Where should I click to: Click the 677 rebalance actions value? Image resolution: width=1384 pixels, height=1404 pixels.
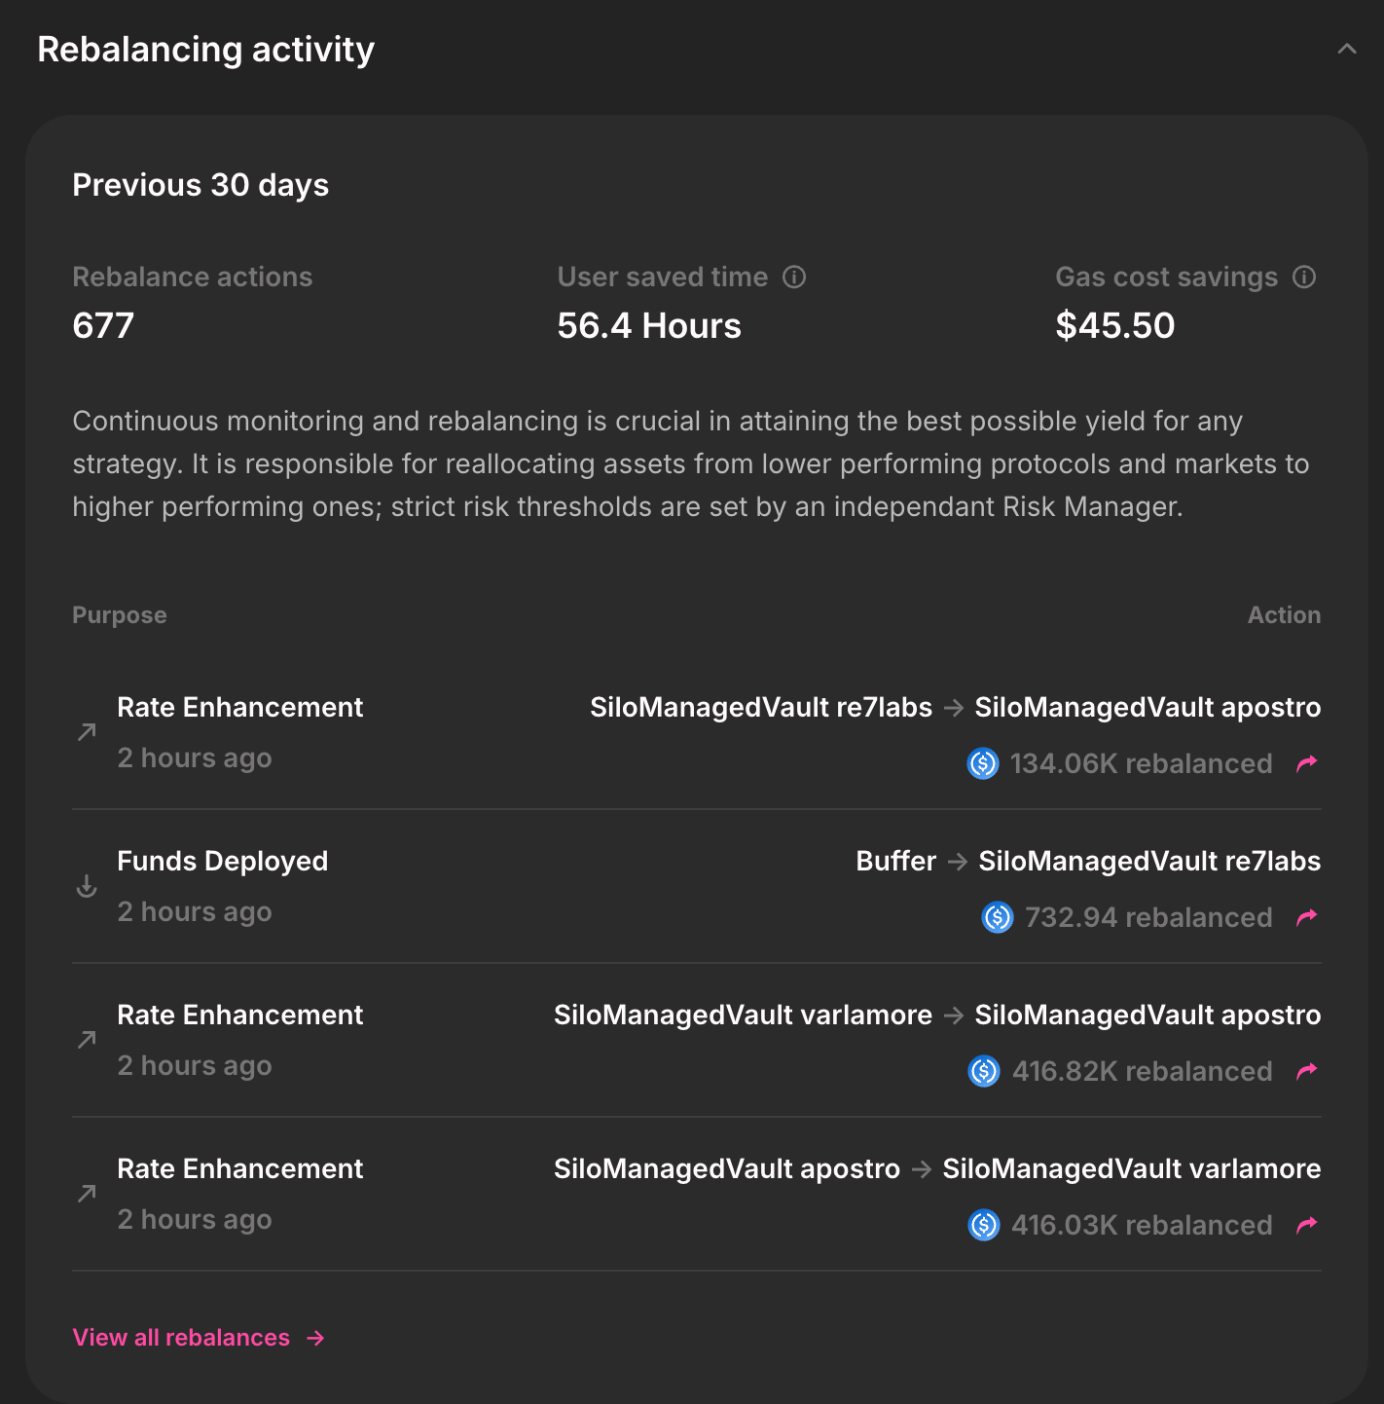pyautogui.click(x=103, y=326)
